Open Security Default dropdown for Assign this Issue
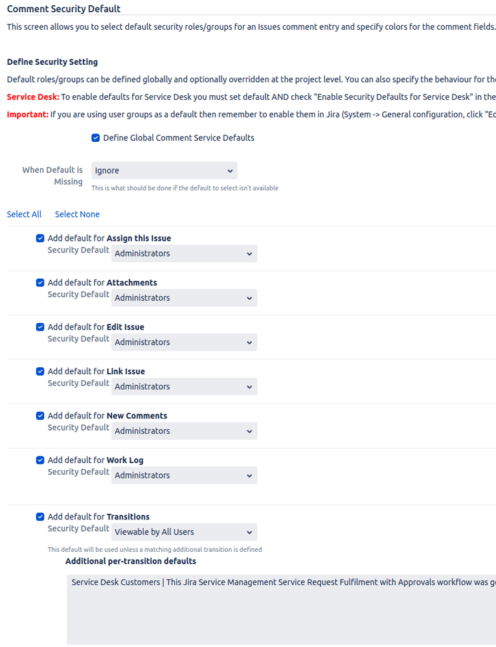Screen dimensions: 496x647 [x=185, y=253]
